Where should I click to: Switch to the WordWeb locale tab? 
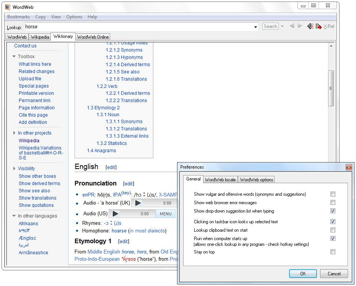(220, 180)
